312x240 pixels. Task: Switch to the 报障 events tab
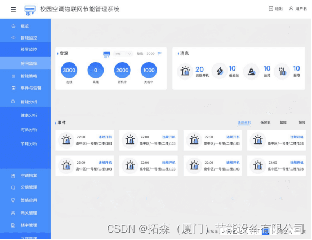click(302, 123)
